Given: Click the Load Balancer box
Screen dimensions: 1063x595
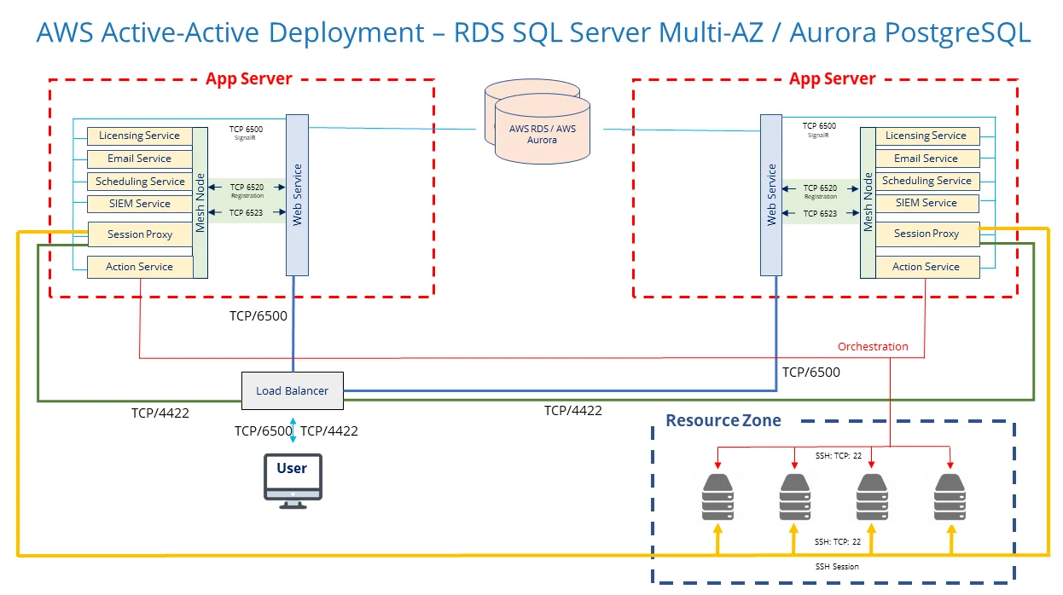Looking at the screenshot, I should tap(292, 390).
